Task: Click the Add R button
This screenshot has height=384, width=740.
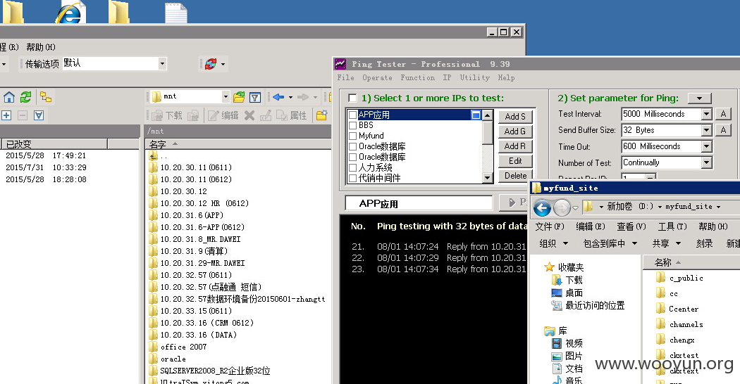Action: click(515, 146)
